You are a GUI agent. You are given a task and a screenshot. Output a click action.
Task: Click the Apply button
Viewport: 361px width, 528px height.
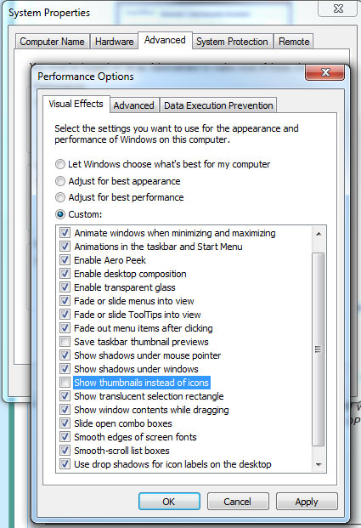click(307, 502)
